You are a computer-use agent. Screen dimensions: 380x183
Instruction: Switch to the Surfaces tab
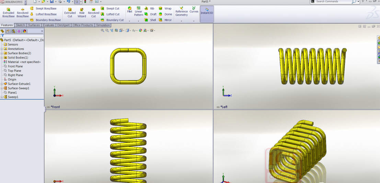coord(34,25)
